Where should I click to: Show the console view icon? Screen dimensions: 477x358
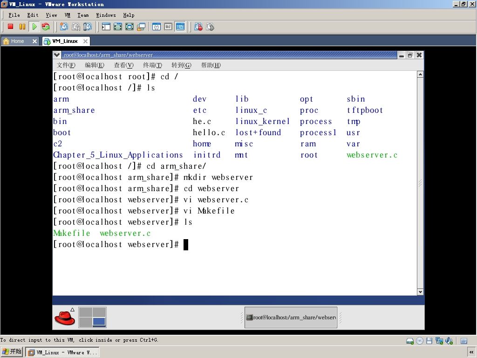tap(180, 27)
